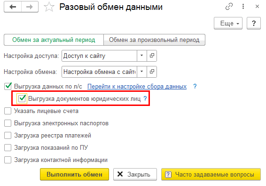
Task: Go forward with the right arrow button
Action: pos(30,7)
